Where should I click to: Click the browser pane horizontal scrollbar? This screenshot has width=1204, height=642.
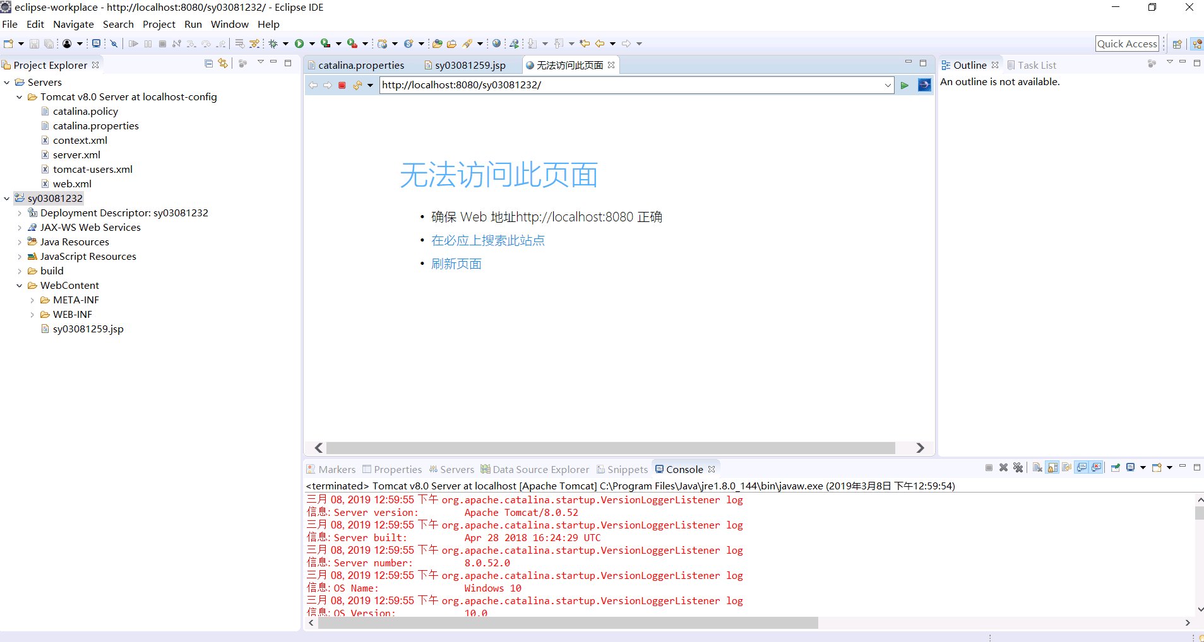611,448
